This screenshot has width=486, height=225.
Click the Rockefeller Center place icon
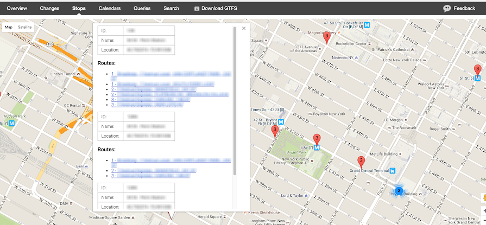click(x=370, y=44)
